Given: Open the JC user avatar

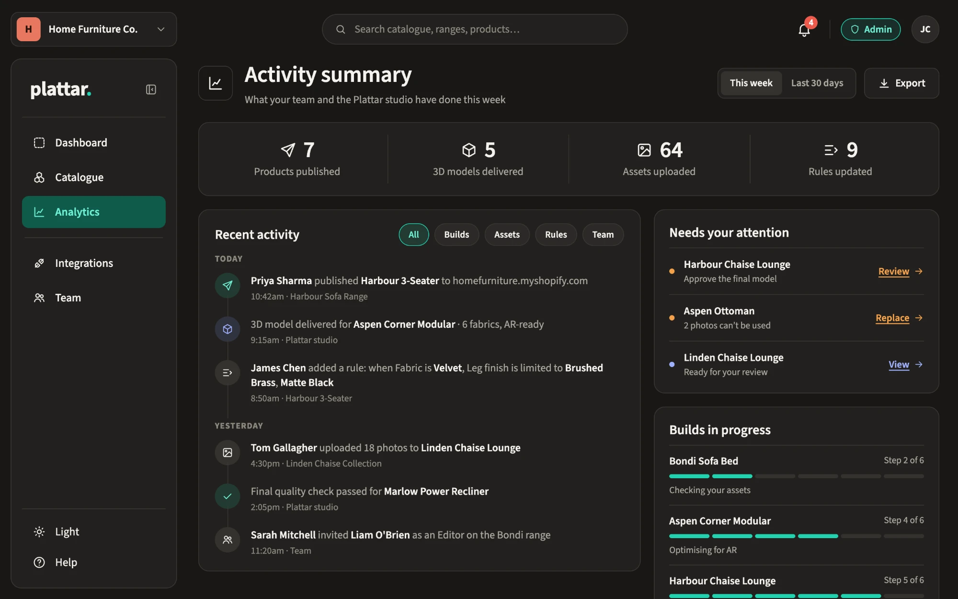Looking at the screenshot, I should click(x=925, y=29).
